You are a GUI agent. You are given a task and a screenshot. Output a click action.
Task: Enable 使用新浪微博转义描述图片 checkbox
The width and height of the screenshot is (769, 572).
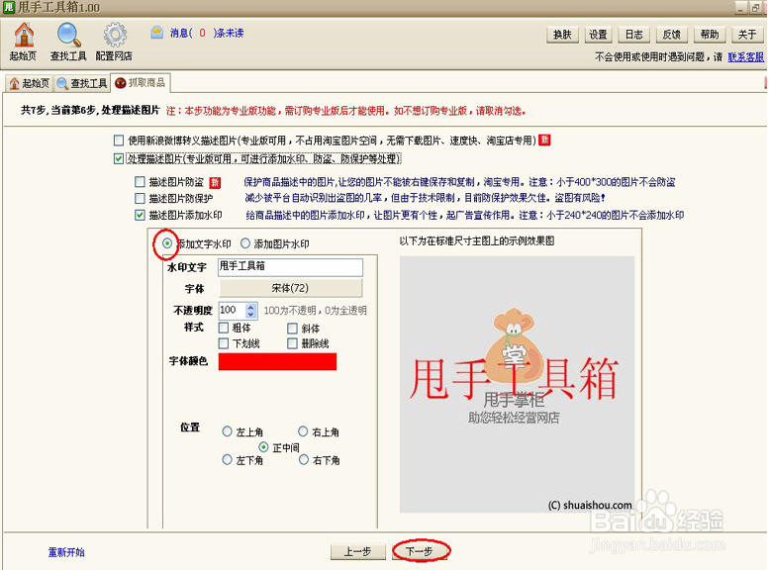(x=118, y=141)
